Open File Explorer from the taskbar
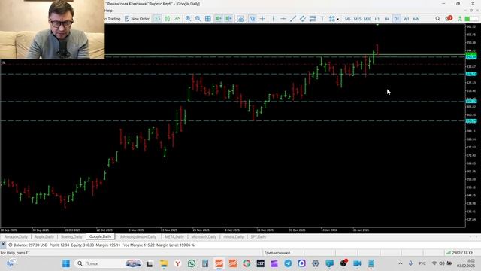The height and width of the screenshot is (271, 481). [164, 263]
